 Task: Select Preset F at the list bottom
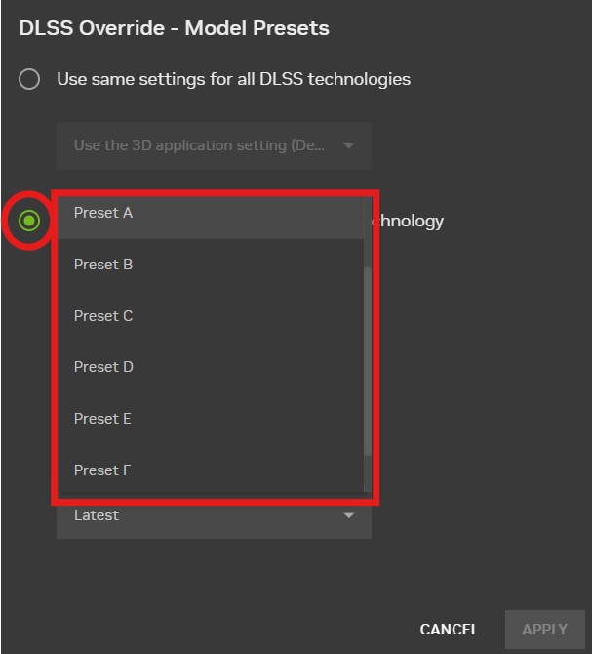(102, 470)
